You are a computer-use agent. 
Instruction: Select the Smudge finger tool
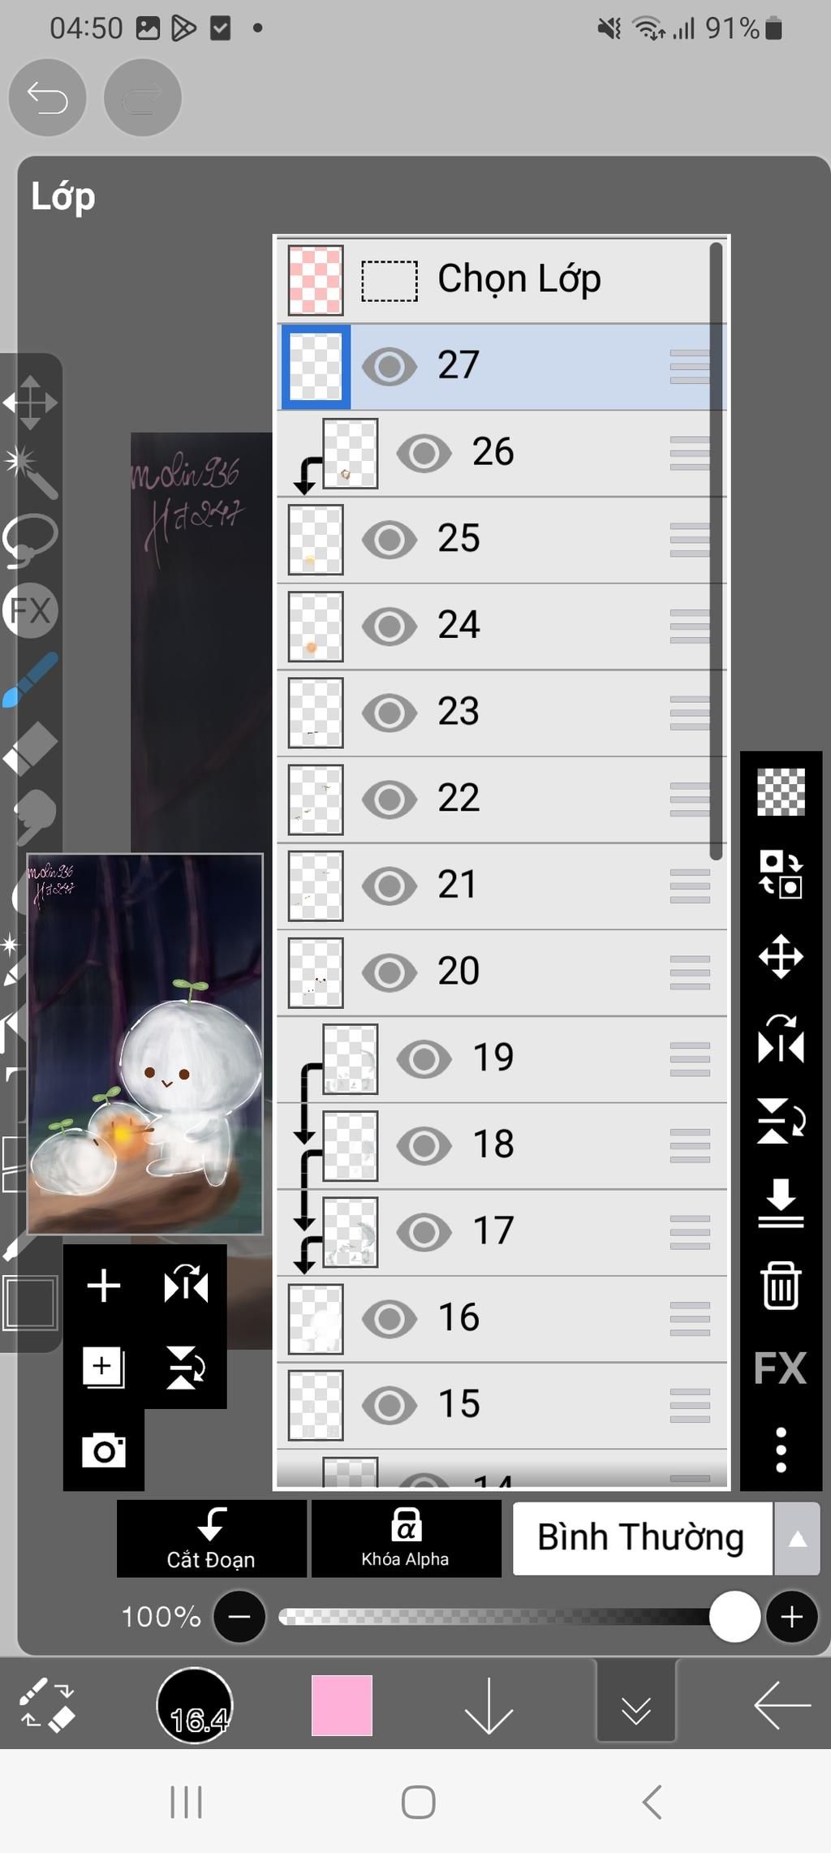click(32, 817)
